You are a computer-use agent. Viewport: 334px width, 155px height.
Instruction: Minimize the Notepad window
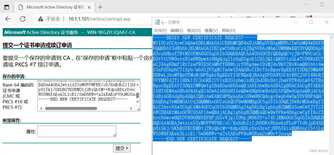(295, 22)
